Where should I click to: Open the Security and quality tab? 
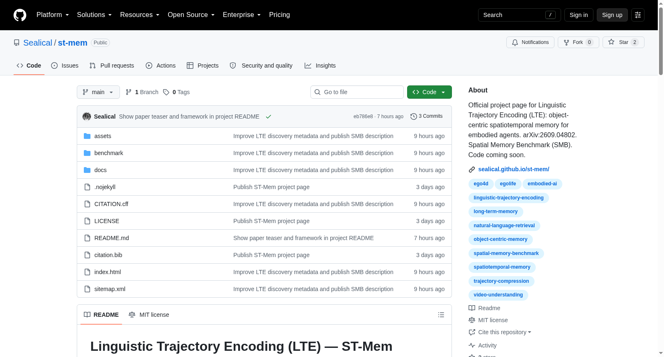click(x=261, y=66)
